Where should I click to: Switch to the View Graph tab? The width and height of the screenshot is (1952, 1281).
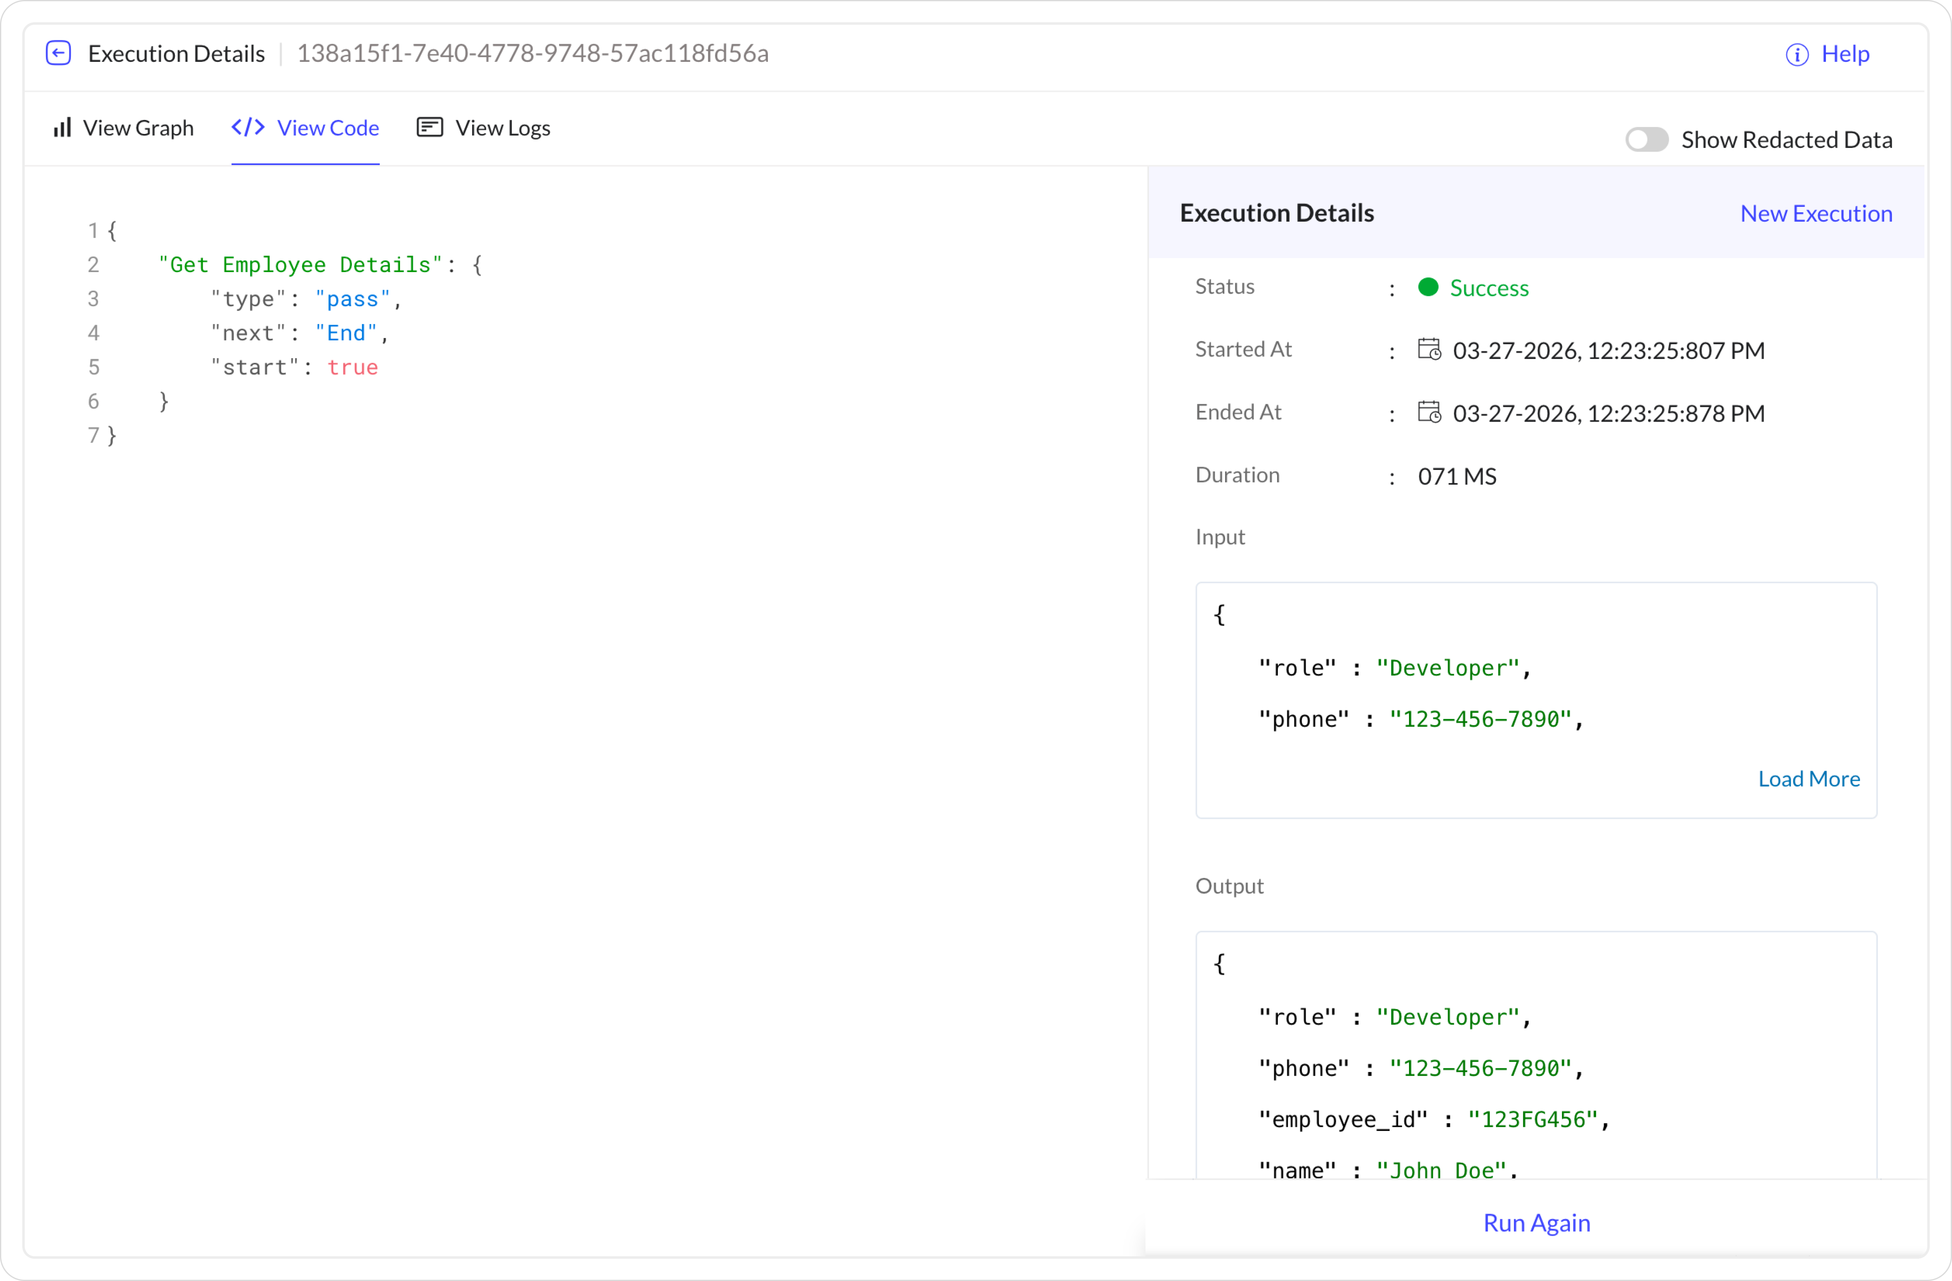coord(138,128)
